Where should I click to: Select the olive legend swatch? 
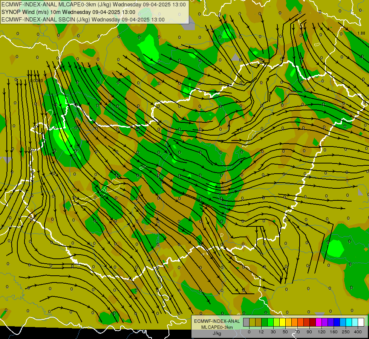click(252, 322)
